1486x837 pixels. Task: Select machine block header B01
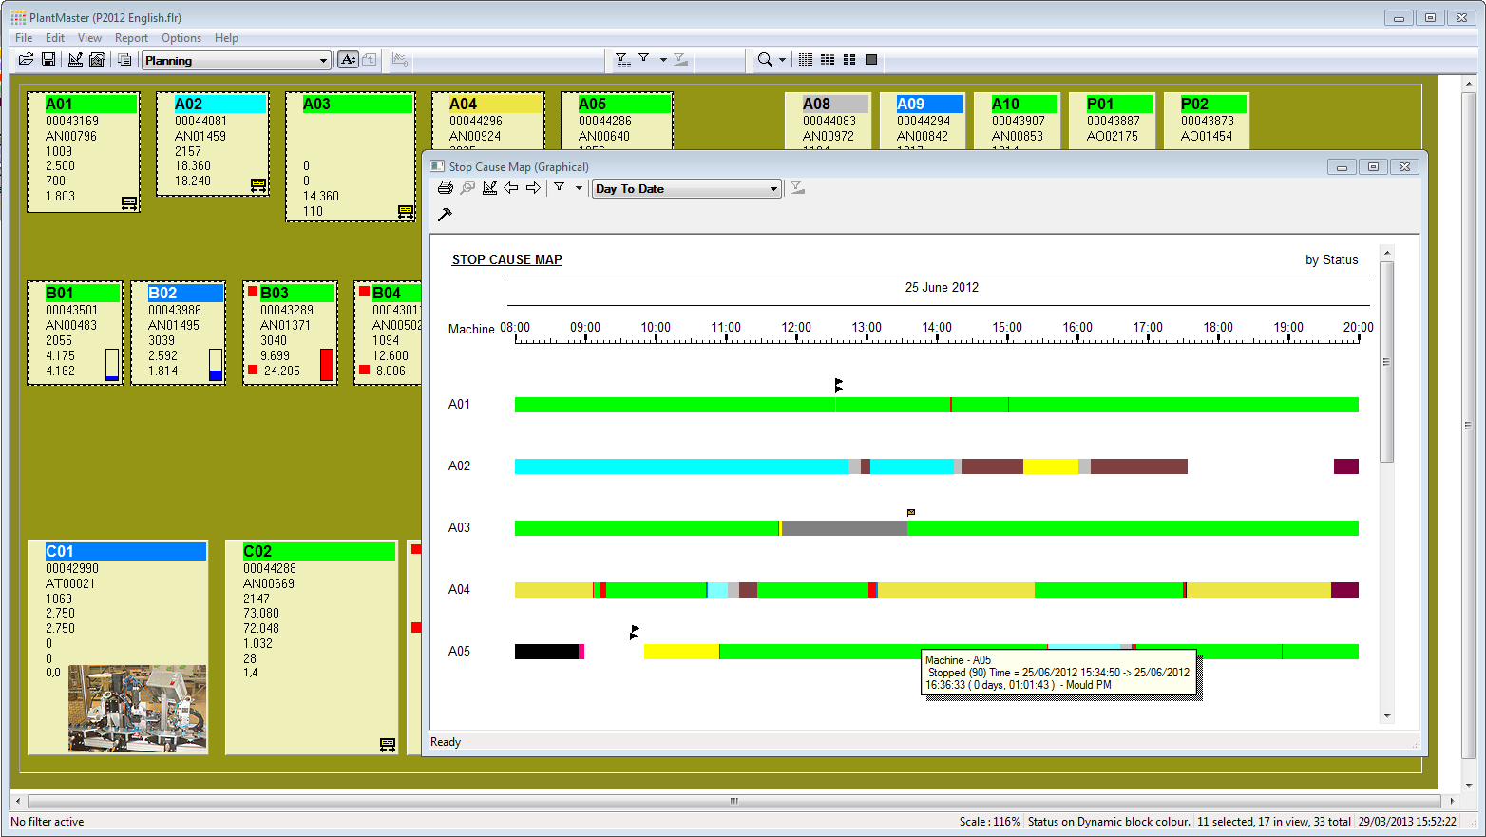[83, 293]
